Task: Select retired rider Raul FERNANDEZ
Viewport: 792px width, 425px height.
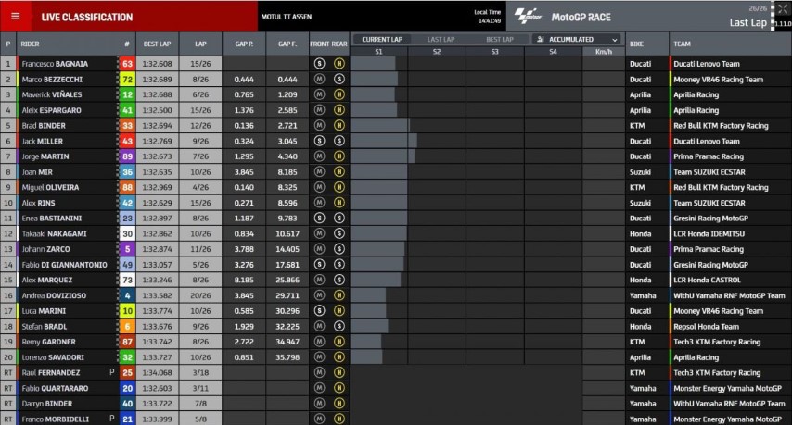Action: pos(50,372)
